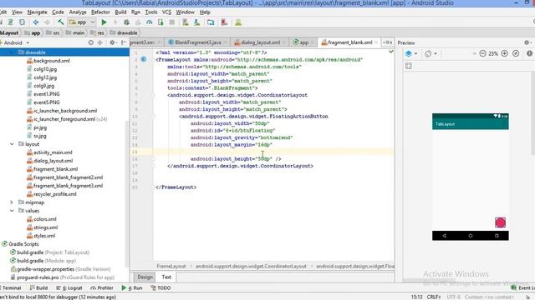Expand the mipmap folder
Screen dimensions: 535x300
pyautogui.click(x=12, y=202)
